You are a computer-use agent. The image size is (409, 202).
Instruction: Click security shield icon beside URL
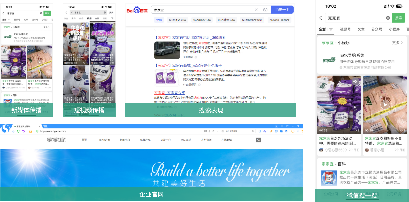pos(37,131)
